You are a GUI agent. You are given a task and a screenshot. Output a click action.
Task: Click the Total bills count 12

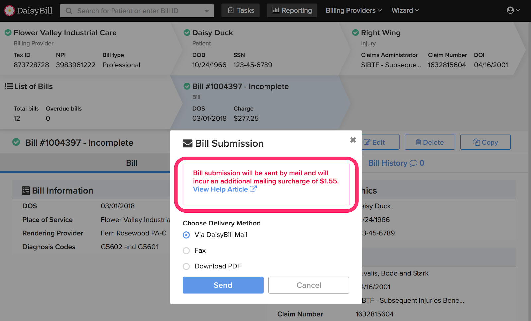pyautogui.click(x=17, y=118)
